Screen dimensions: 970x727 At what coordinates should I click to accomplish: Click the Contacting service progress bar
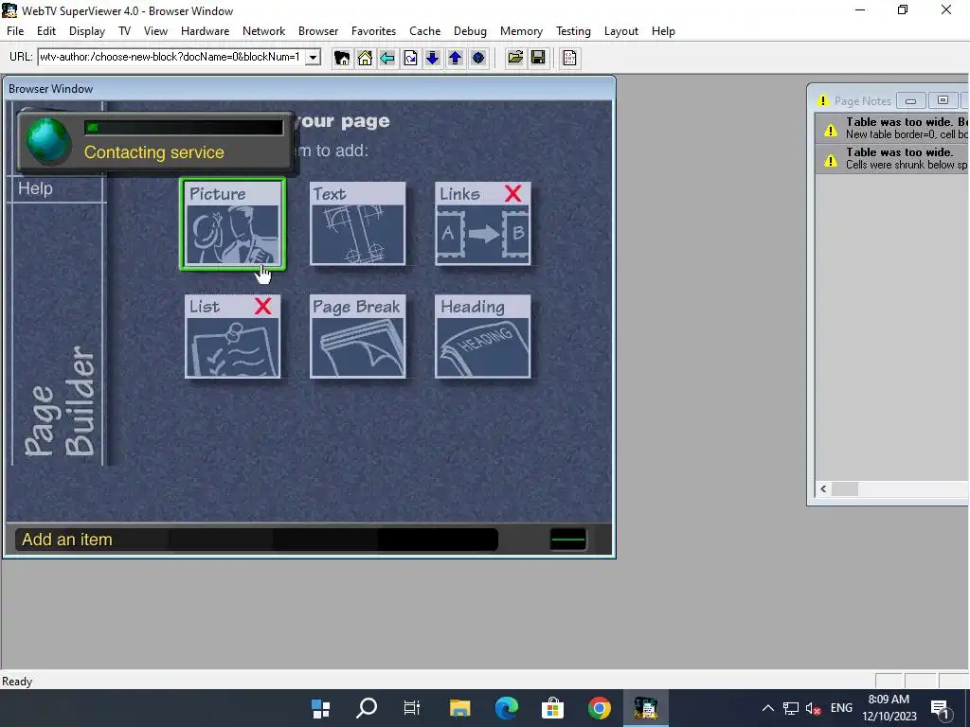[x=184, y=128]
